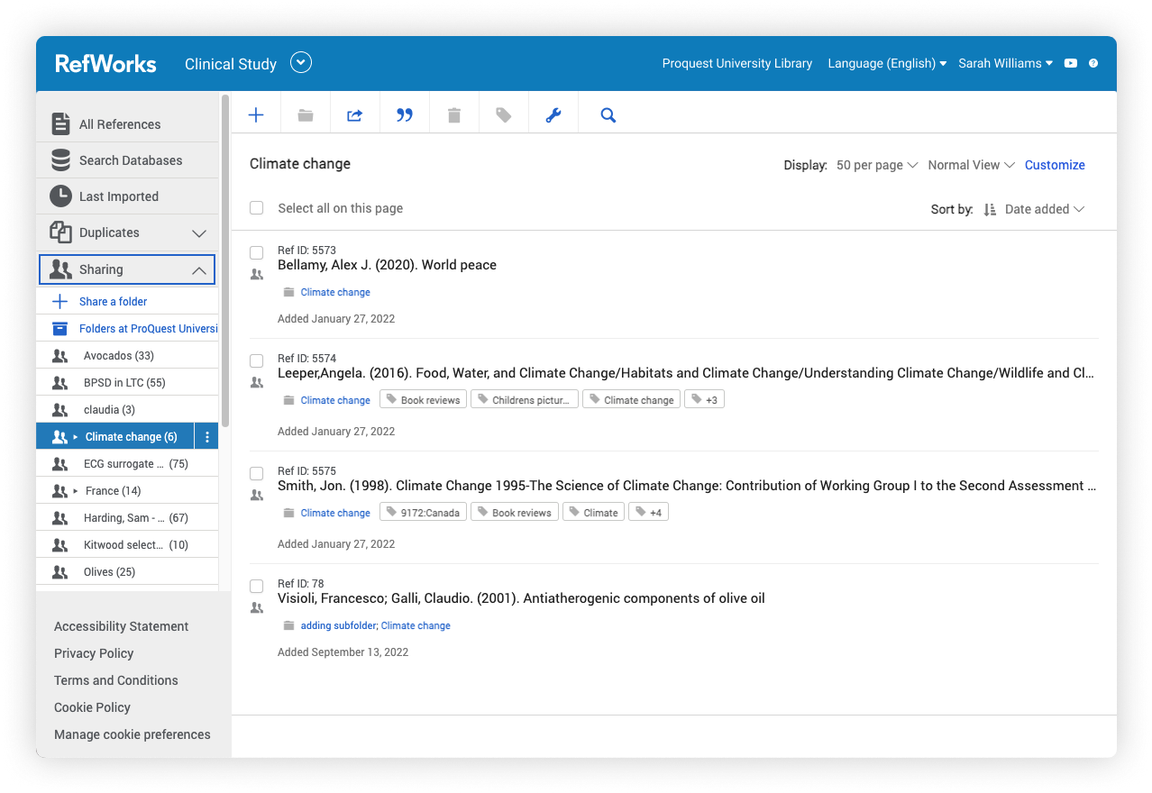The width and height of the screenshot is (1152, 793).
Task: Expand the France folder triangle
Action: [x=76, y=491]
